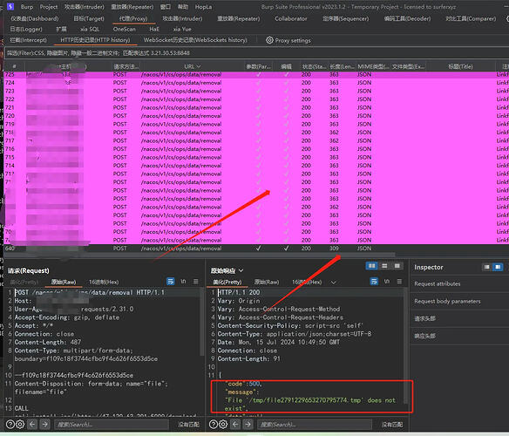This screenshot has height=436, width=509.
Task: Click the request pane help icon
Action: [x=10, y=424]
